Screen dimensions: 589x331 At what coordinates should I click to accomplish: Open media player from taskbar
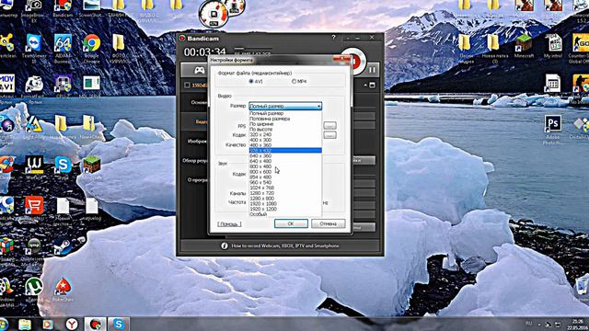(x=48, y=325)
